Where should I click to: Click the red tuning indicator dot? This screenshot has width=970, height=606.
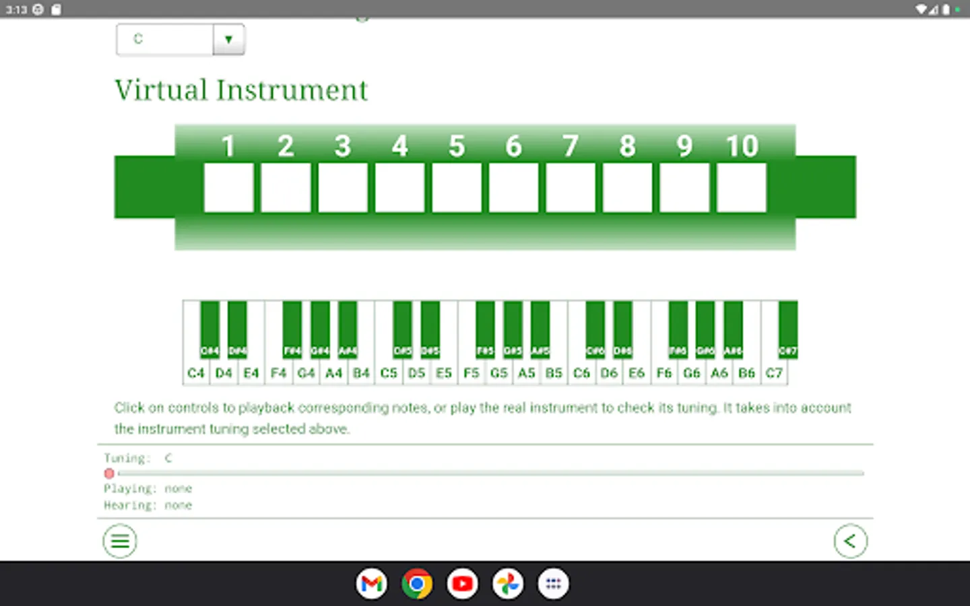coord(109,473)
